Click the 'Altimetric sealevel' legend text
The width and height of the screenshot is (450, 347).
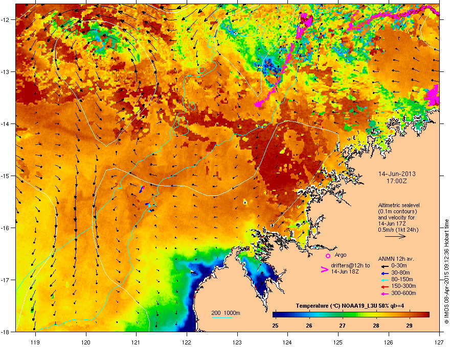pyautogui.click(x=399, y=205)
